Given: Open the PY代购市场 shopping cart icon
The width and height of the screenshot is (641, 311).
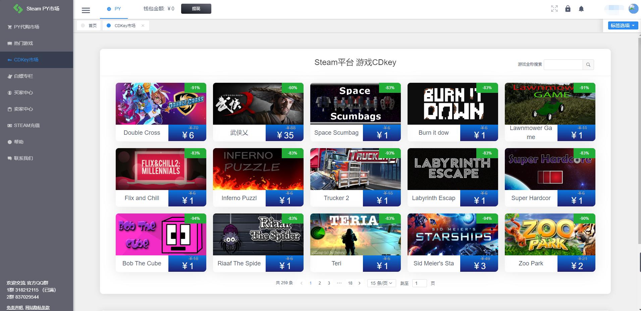Looking at the screenshot, I should tap(9, 26).
